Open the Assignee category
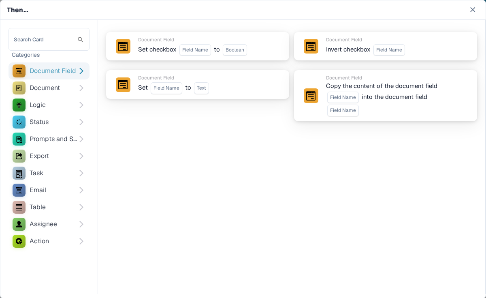The width and height of the screenshot is (486, 298). [49, 224]
